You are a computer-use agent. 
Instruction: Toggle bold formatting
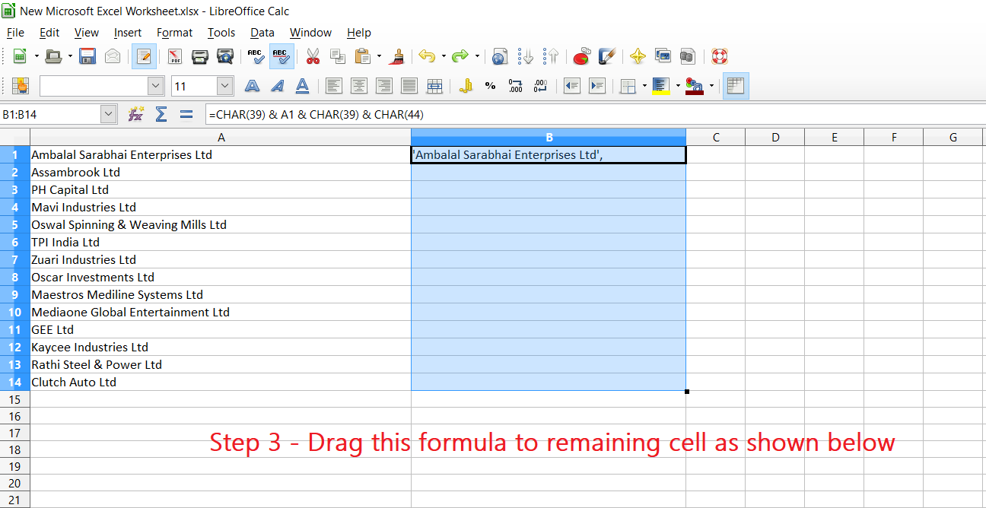[x=252, y=85]
